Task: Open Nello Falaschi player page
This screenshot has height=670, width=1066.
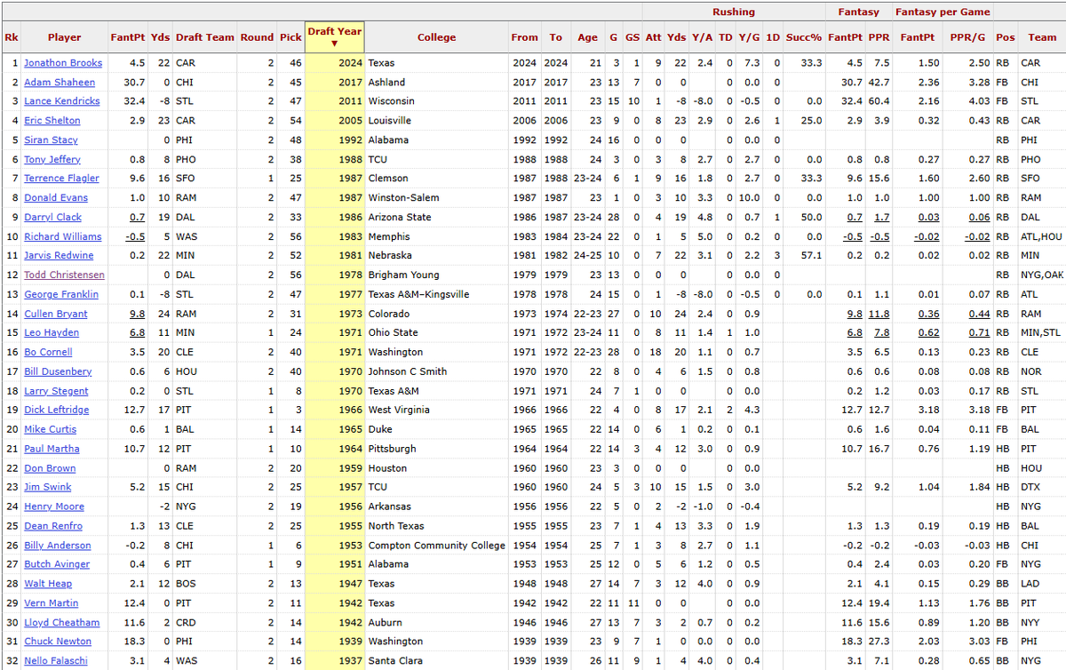Action: click(58, 662)
